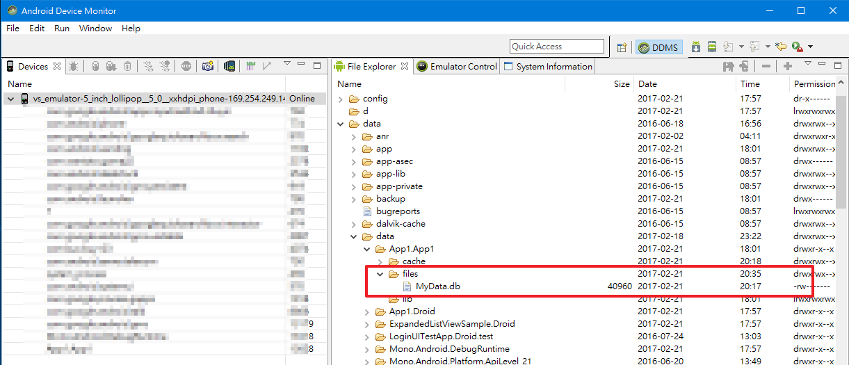The width and height of the screenshot is (849, 365).
Task: Open the Window menu
Action: [95, 29]
